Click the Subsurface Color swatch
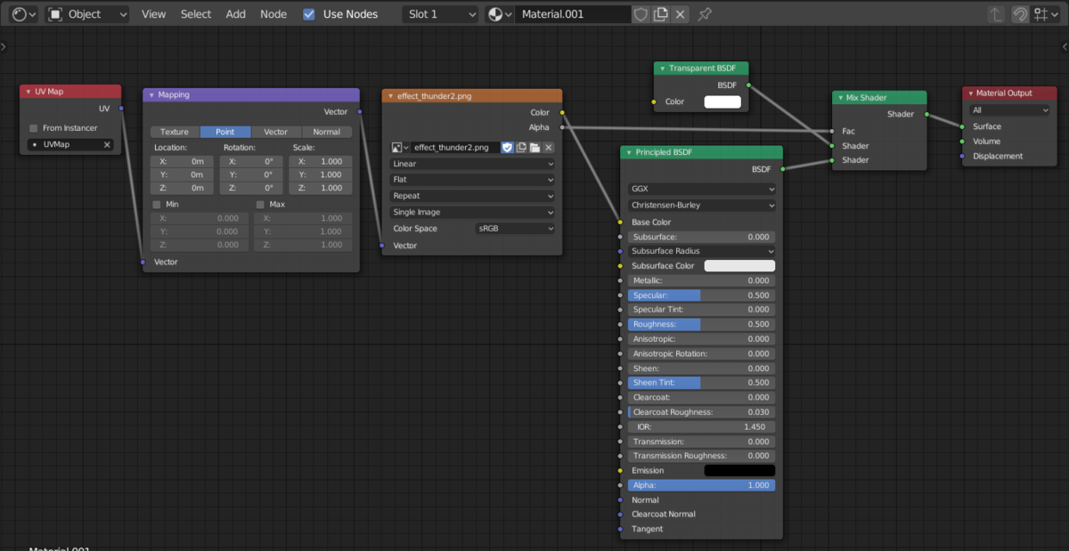 (739, 266)
